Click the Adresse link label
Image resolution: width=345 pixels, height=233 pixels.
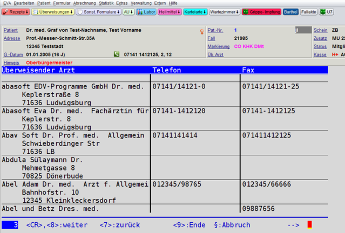[x=12, y=38]
